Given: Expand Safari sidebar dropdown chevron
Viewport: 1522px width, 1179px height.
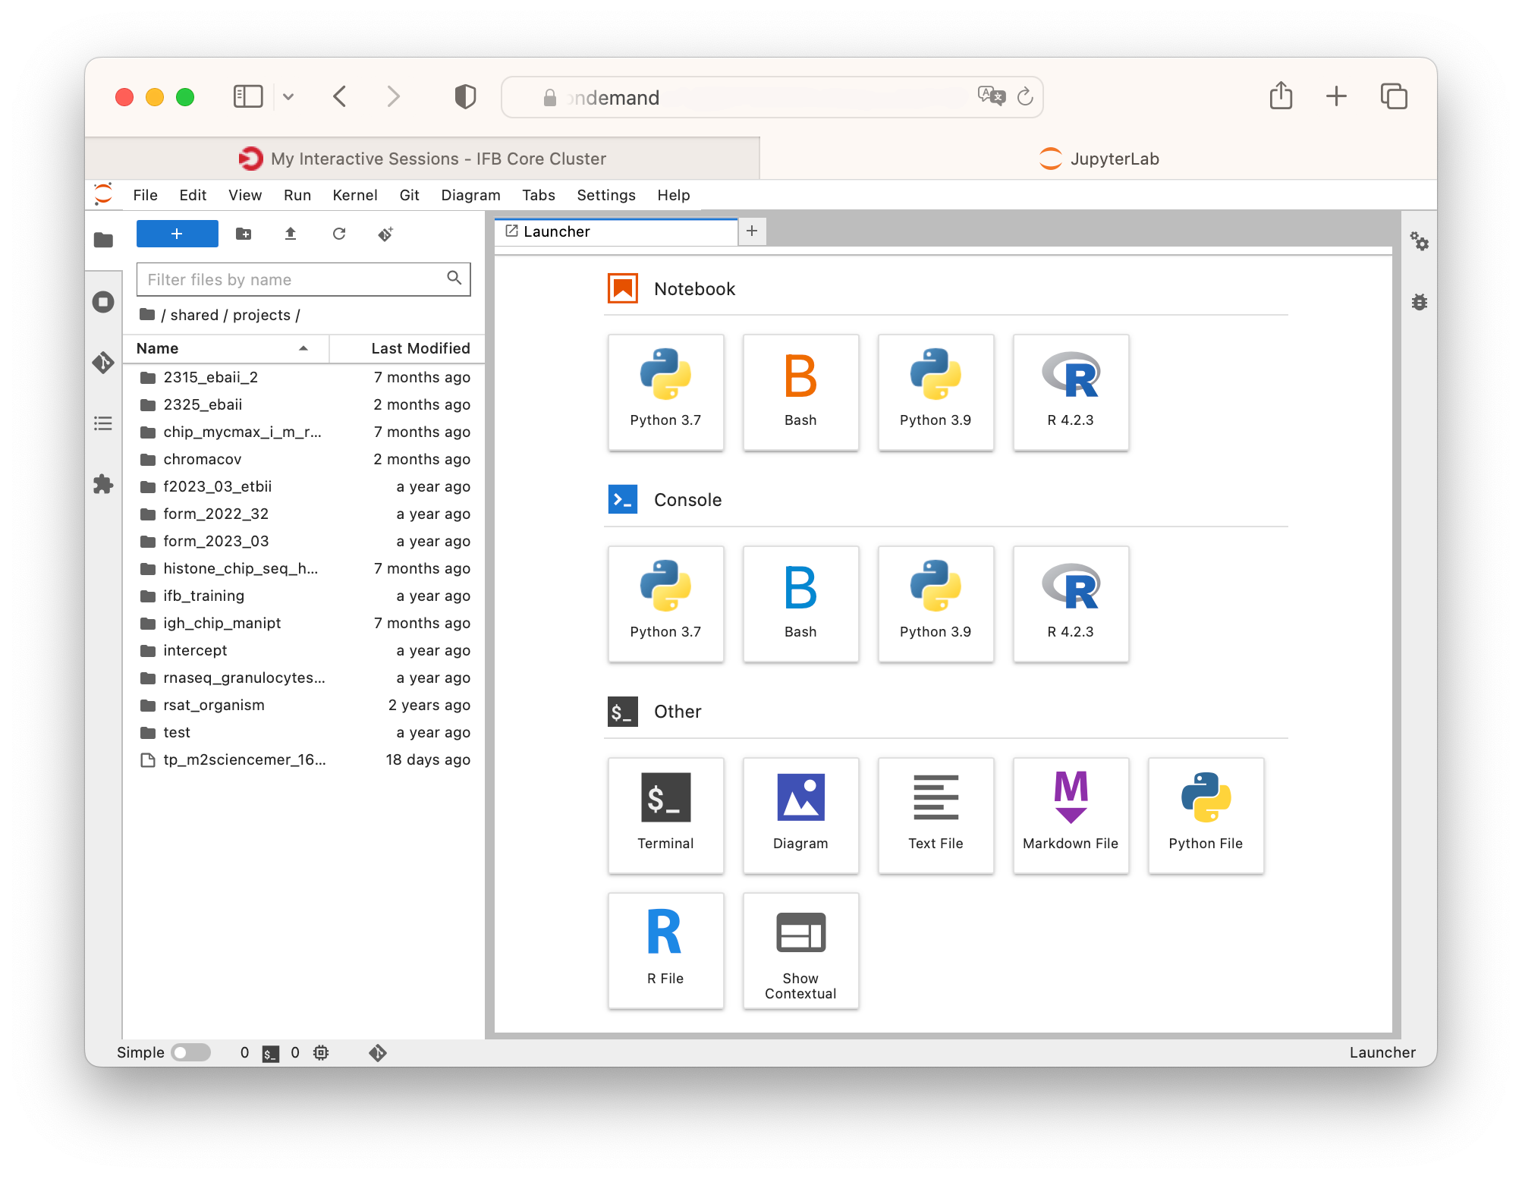Looking at the screenshot, I should [x=288, y=96].
